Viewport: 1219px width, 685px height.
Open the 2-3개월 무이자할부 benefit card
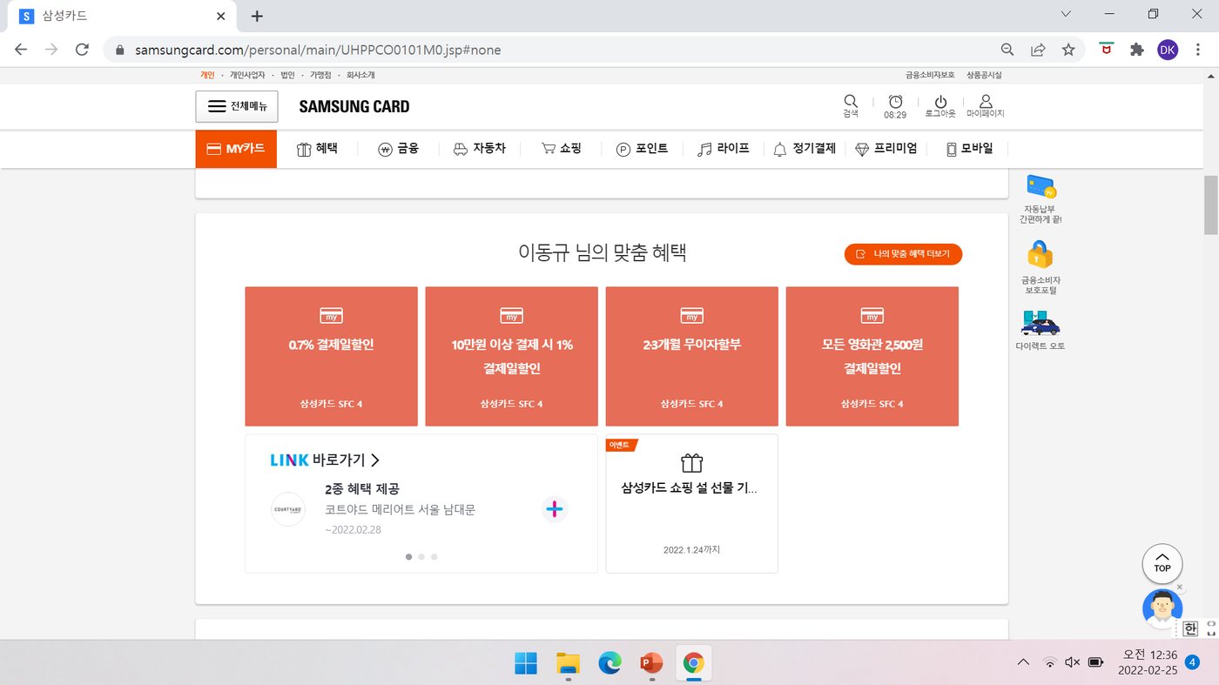point(692,357)
